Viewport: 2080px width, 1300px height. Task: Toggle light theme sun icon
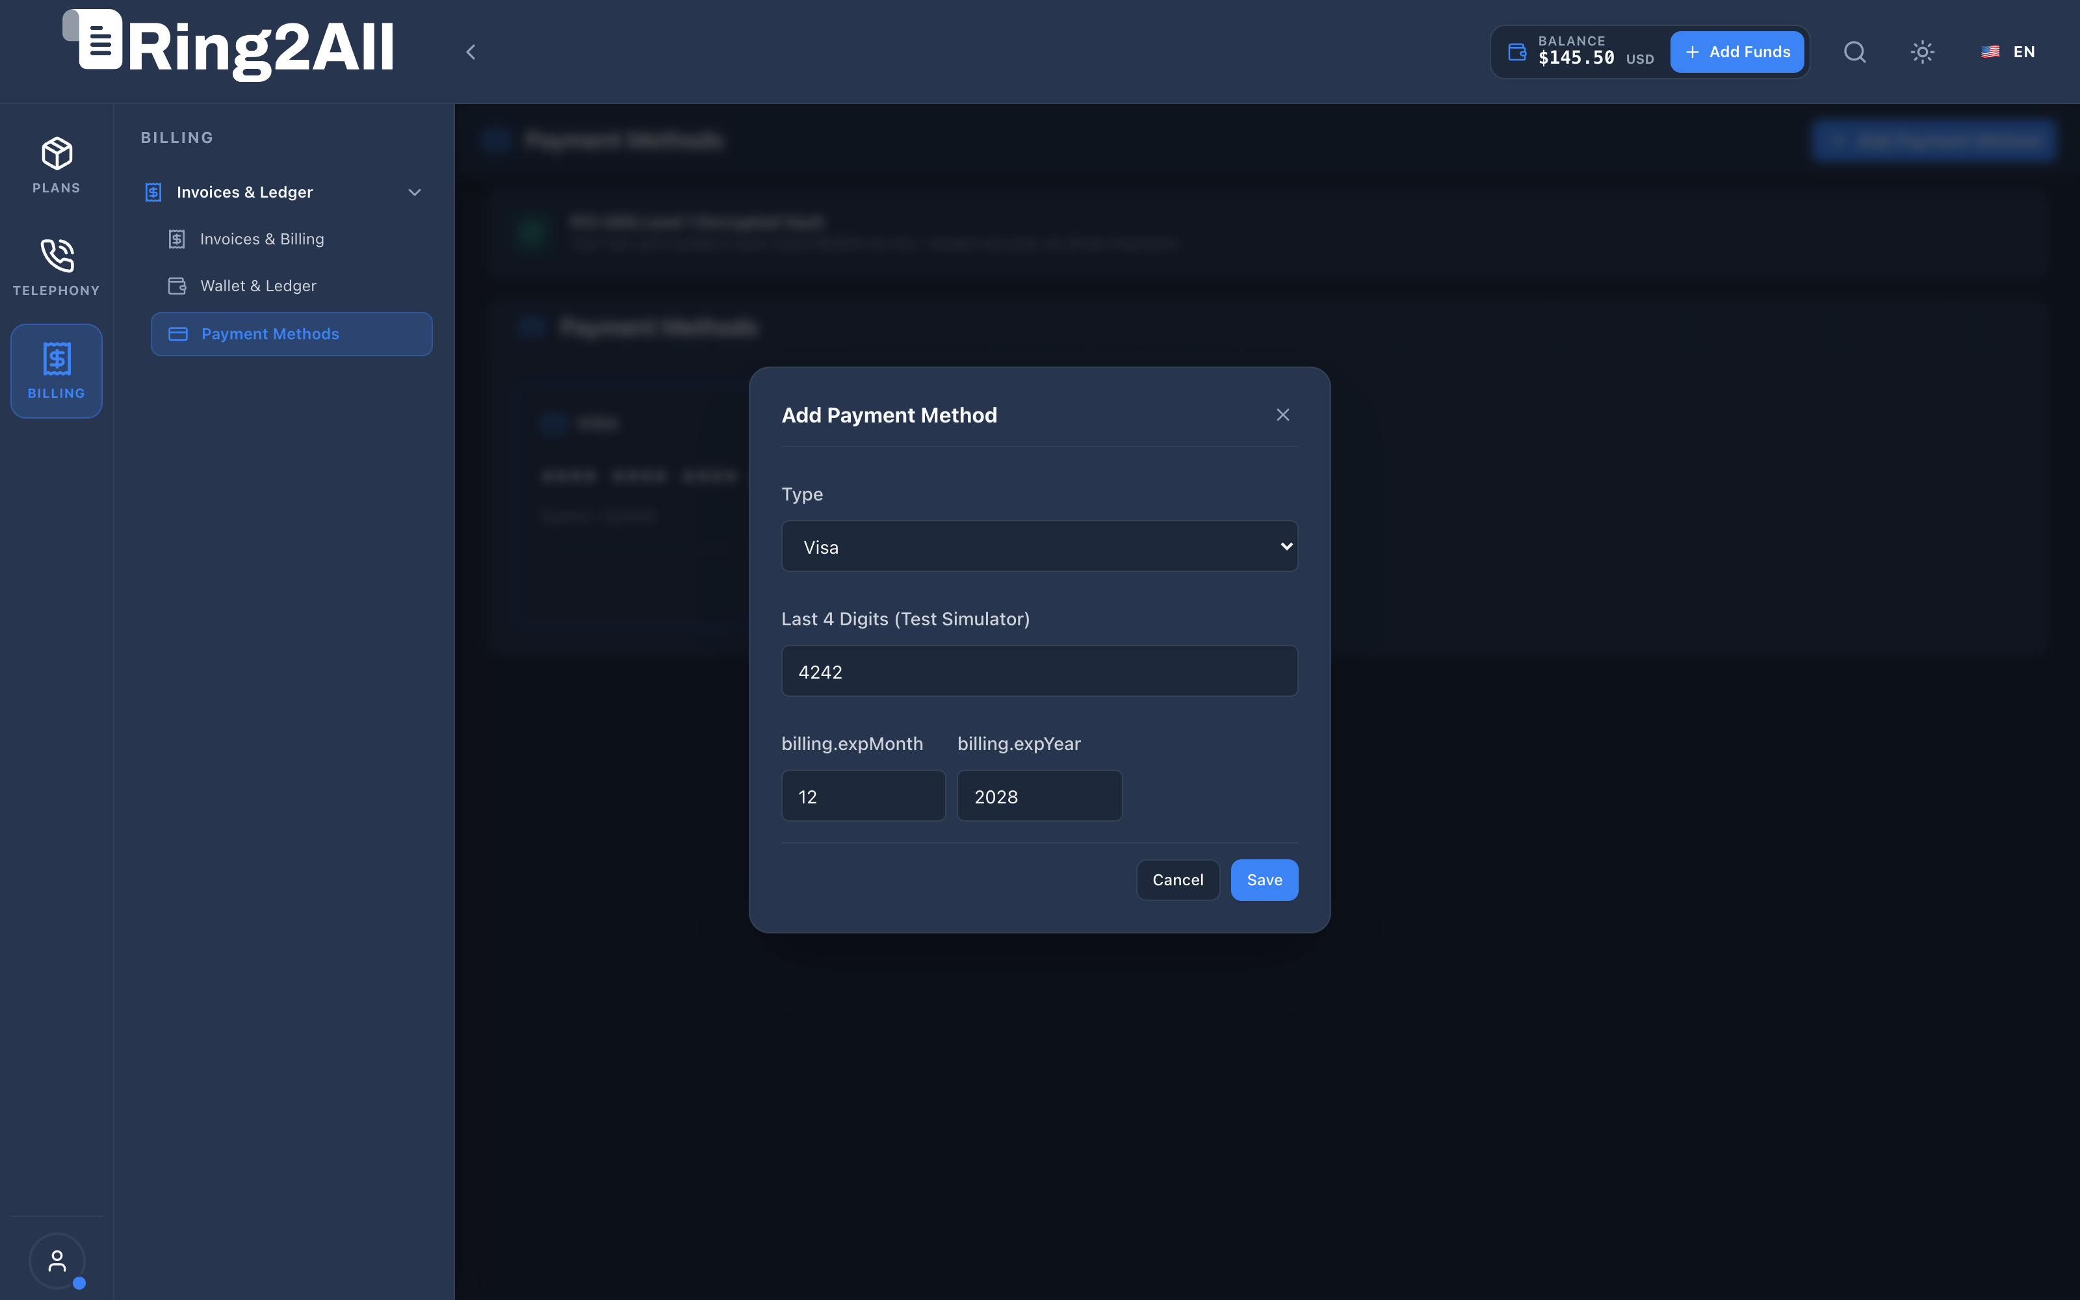click(x=1923, y=51)
